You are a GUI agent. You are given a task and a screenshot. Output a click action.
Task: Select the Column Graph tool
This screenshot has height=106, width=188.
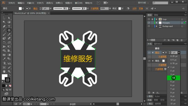(x=9, y=63)
